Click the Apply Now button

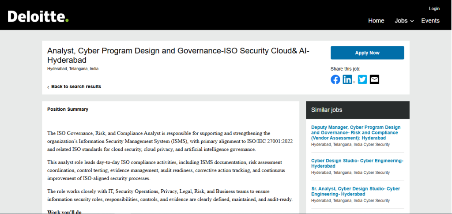(367, 53)
